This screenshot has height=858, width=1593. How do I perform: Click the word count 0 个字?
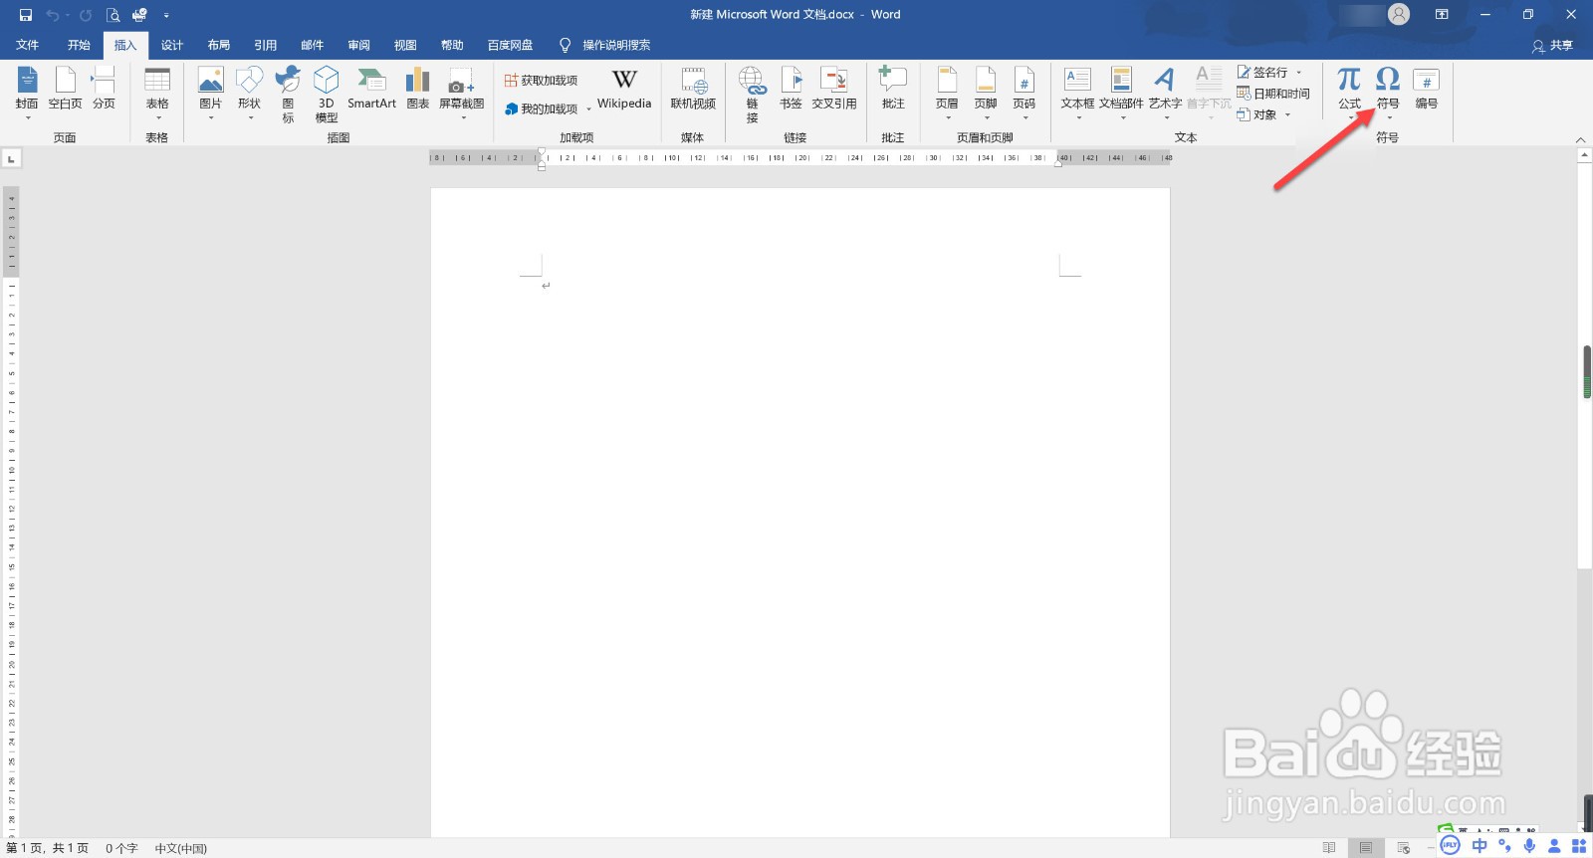pos(121,848)
